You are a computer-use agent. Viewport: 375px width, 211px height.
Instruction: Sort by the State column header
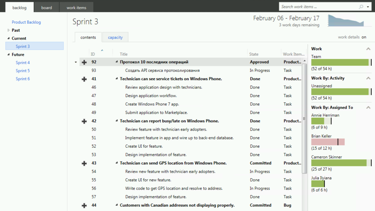point(254,54)
